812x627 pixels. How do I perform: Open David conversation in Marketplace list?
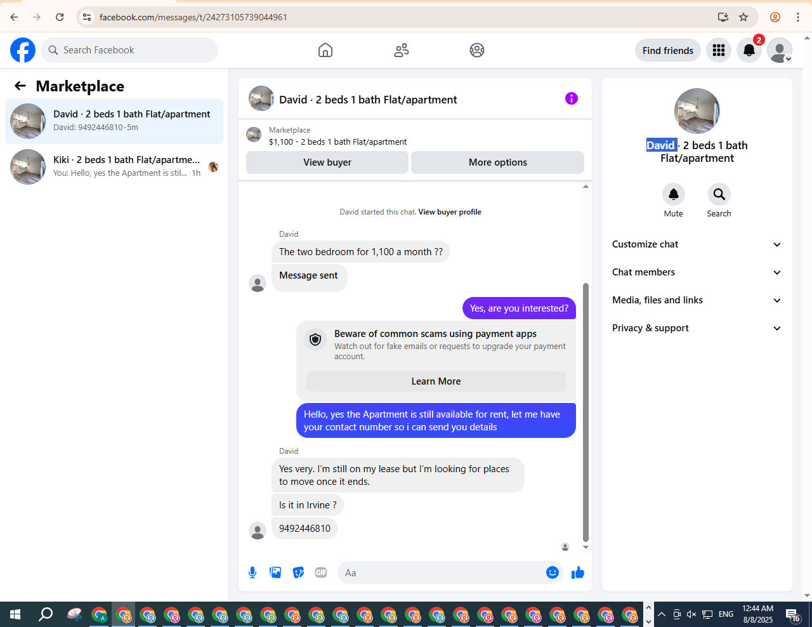(x=114, y=121)
